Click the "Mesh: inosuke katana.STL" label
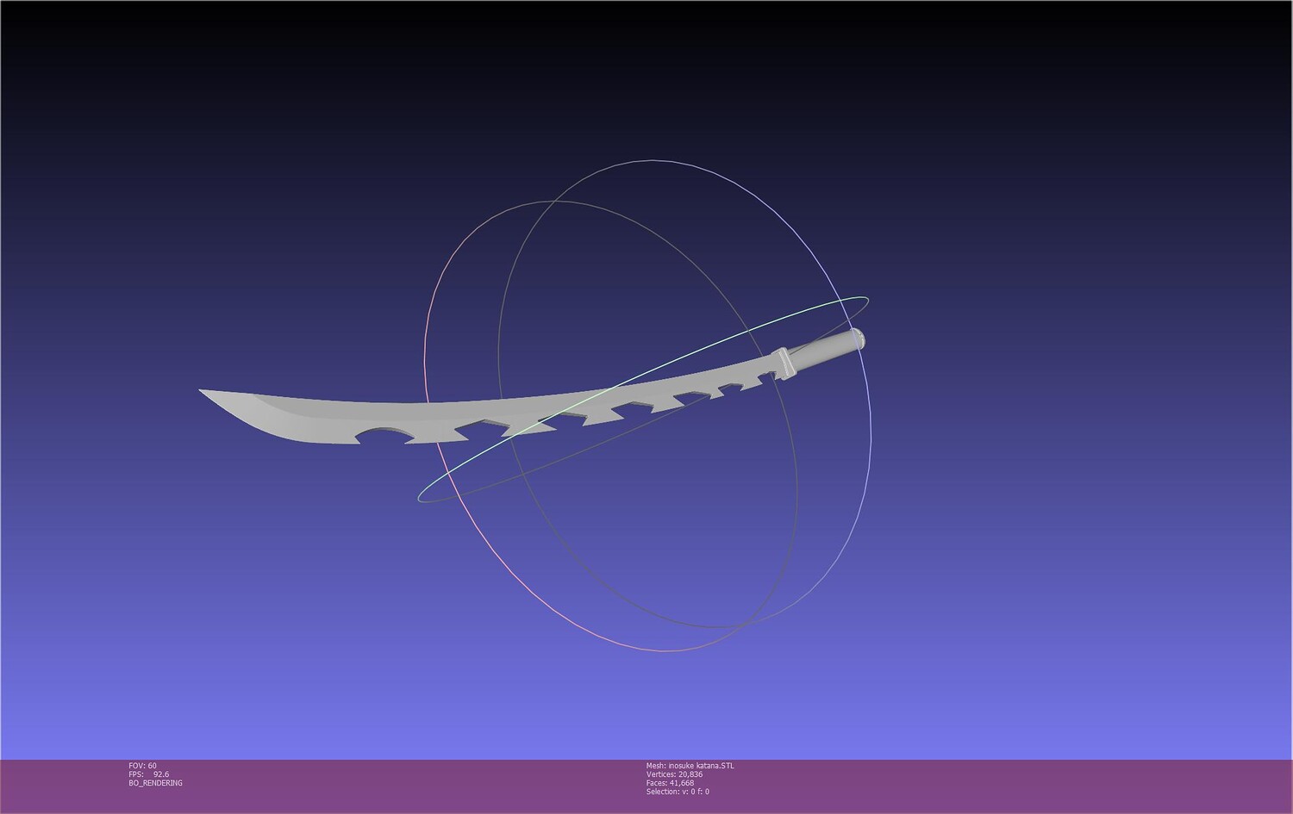The width and height of the screenshot is (1293, 814). click(x=690, y=766)
